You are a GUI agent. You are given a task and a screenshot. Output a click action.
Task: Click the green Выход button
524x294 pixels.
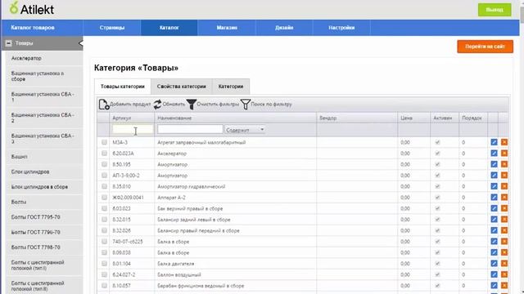click(495, 10)
